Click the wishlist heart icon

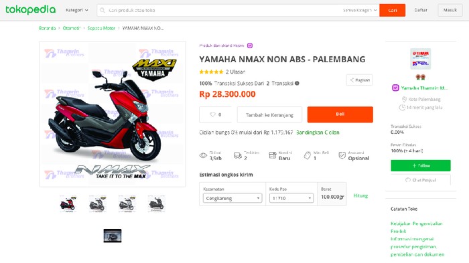212,114
